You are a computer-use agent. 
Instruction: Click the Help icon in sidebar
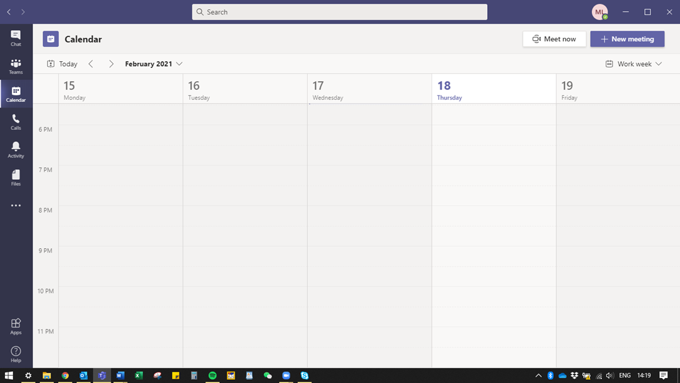[x=16, y=354]
